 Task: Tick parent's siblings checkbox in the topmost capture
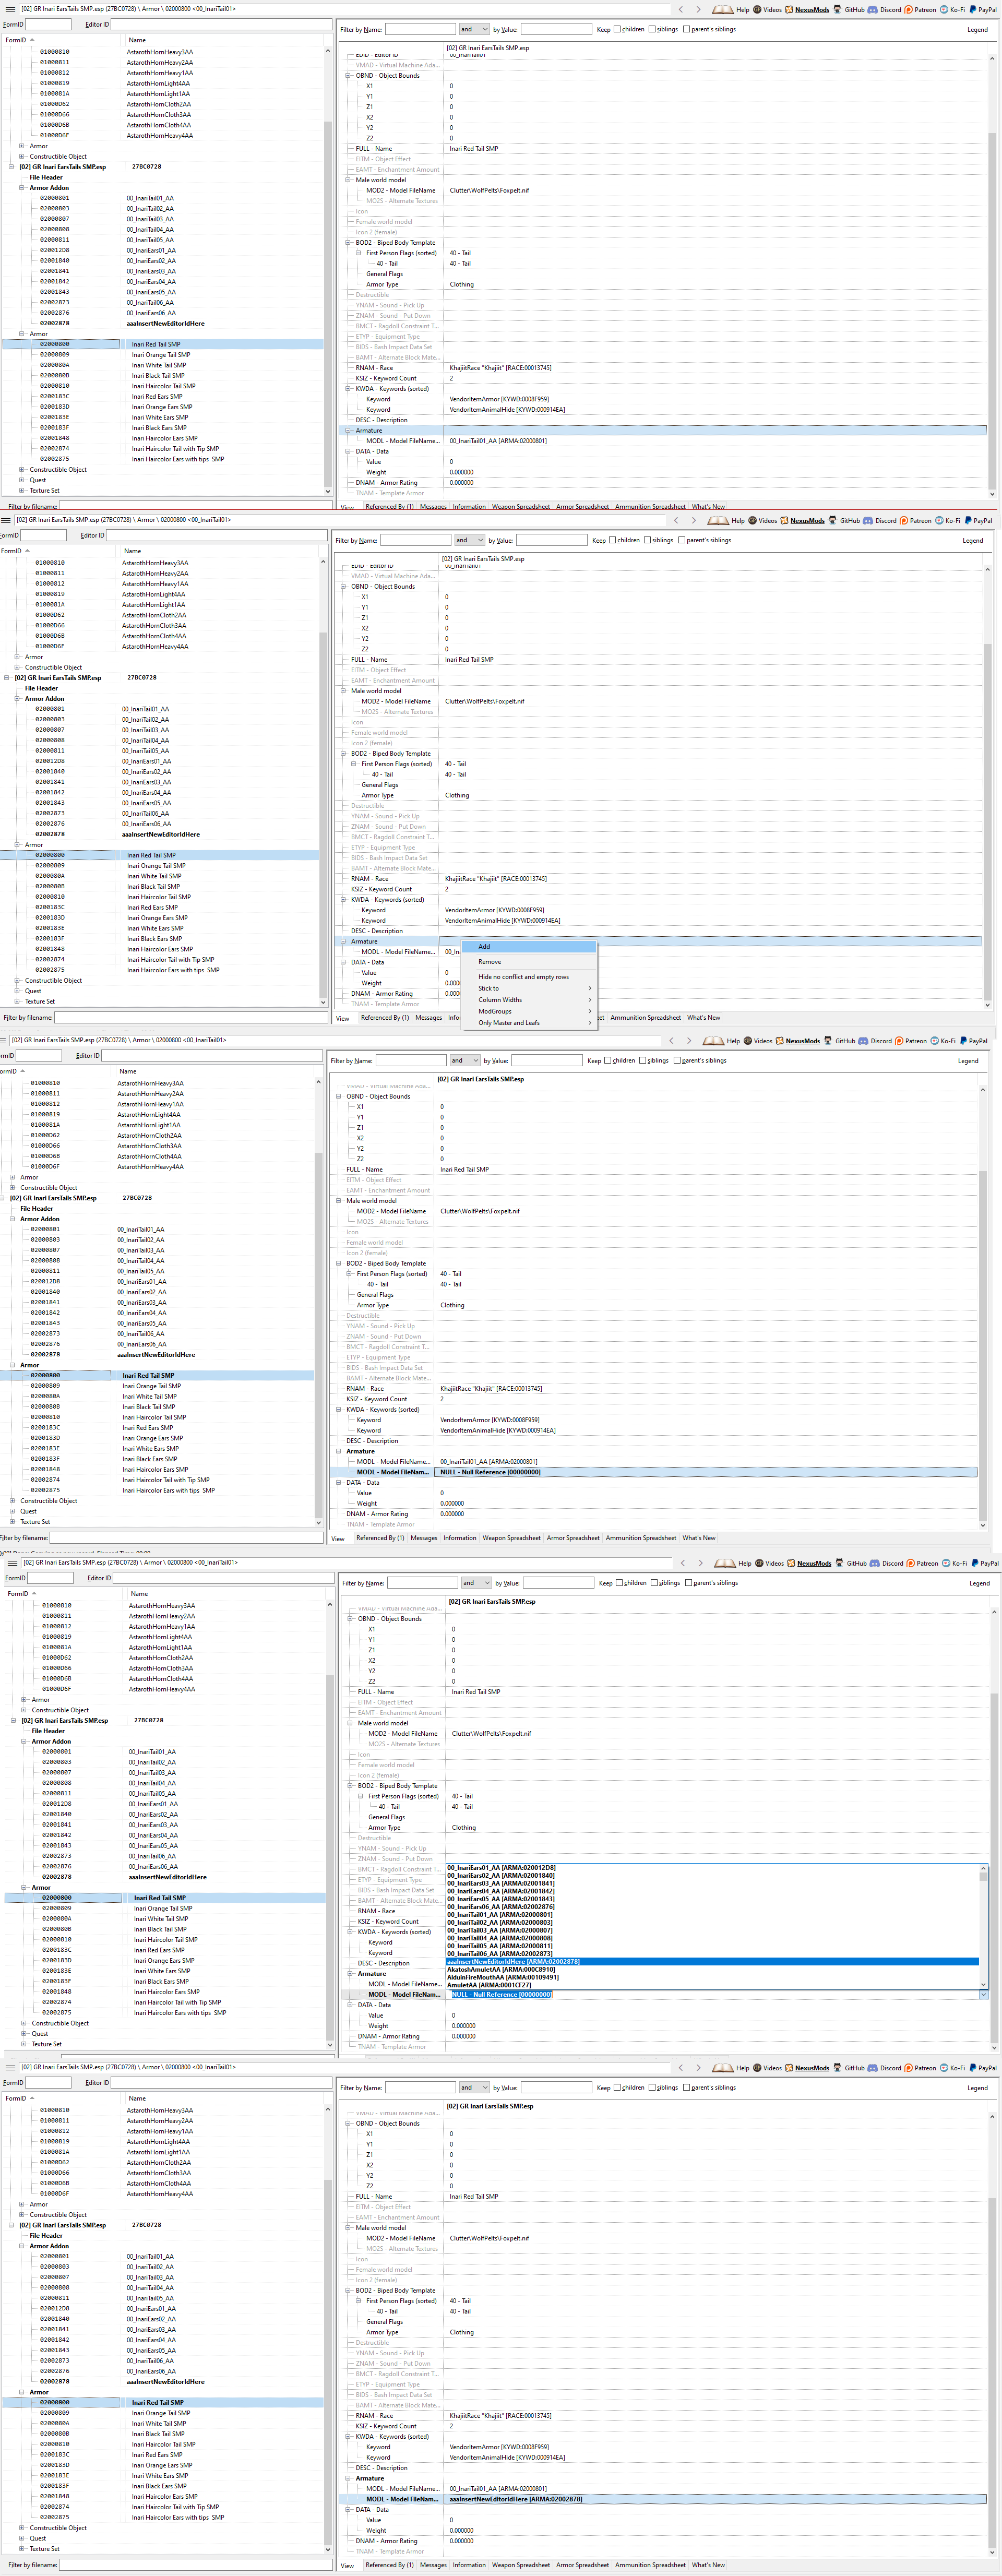click(x=686, y=29)
